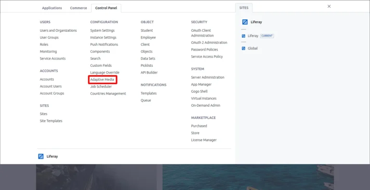Open notification Queue

click(146, 101)
